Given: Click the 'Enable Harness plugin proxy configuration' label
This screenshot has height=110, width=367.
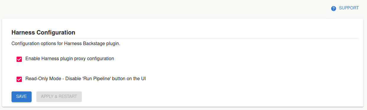Looking at the screenshot, I should (x=70, y=59).
